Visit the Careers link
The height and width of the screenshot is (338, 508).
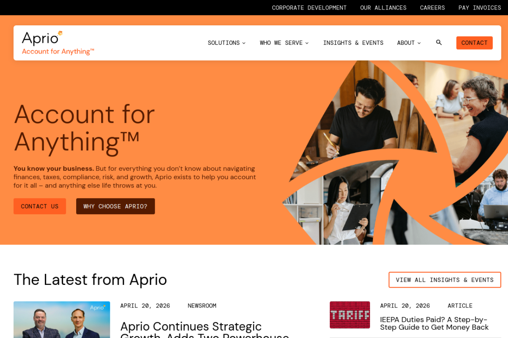coord(433,8)
